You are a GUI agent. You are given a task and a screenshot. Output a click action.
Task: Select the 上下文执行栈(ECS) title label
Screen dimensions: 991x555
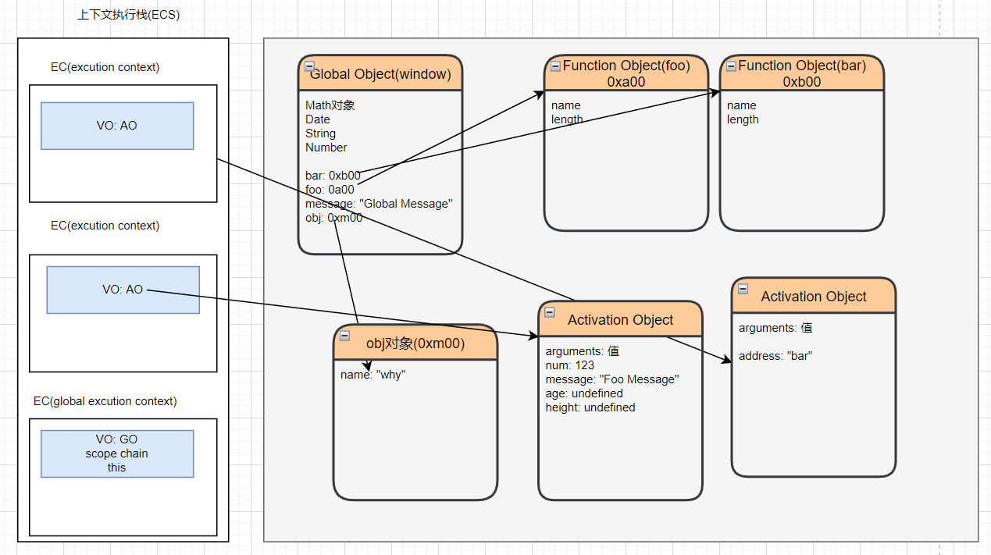coord(129,15)
